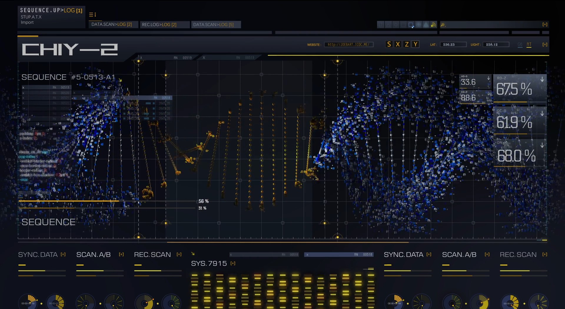Select the triangle shape tool icon

coord(388,25)
